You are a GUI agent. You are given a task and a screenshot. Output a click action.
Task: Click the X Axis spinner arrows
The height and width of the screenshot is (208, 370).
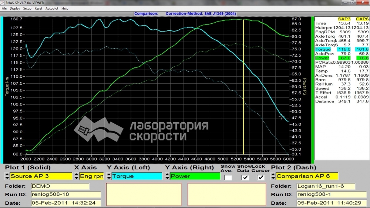(76, 176)
